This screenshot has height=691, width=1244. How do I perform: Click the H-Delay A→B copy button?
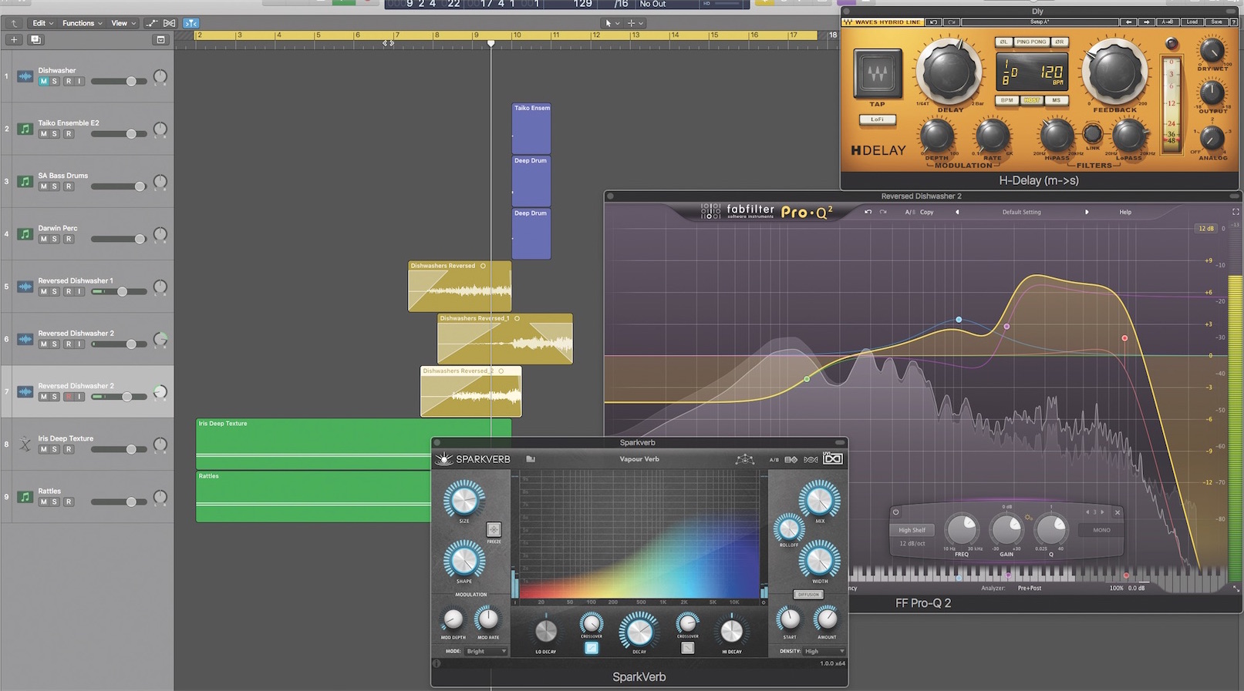click(x=1168, y=22)
